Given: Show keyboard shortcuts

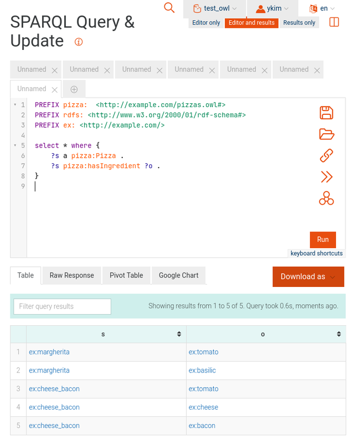Looking at the screenshot, I should [317, 254].
